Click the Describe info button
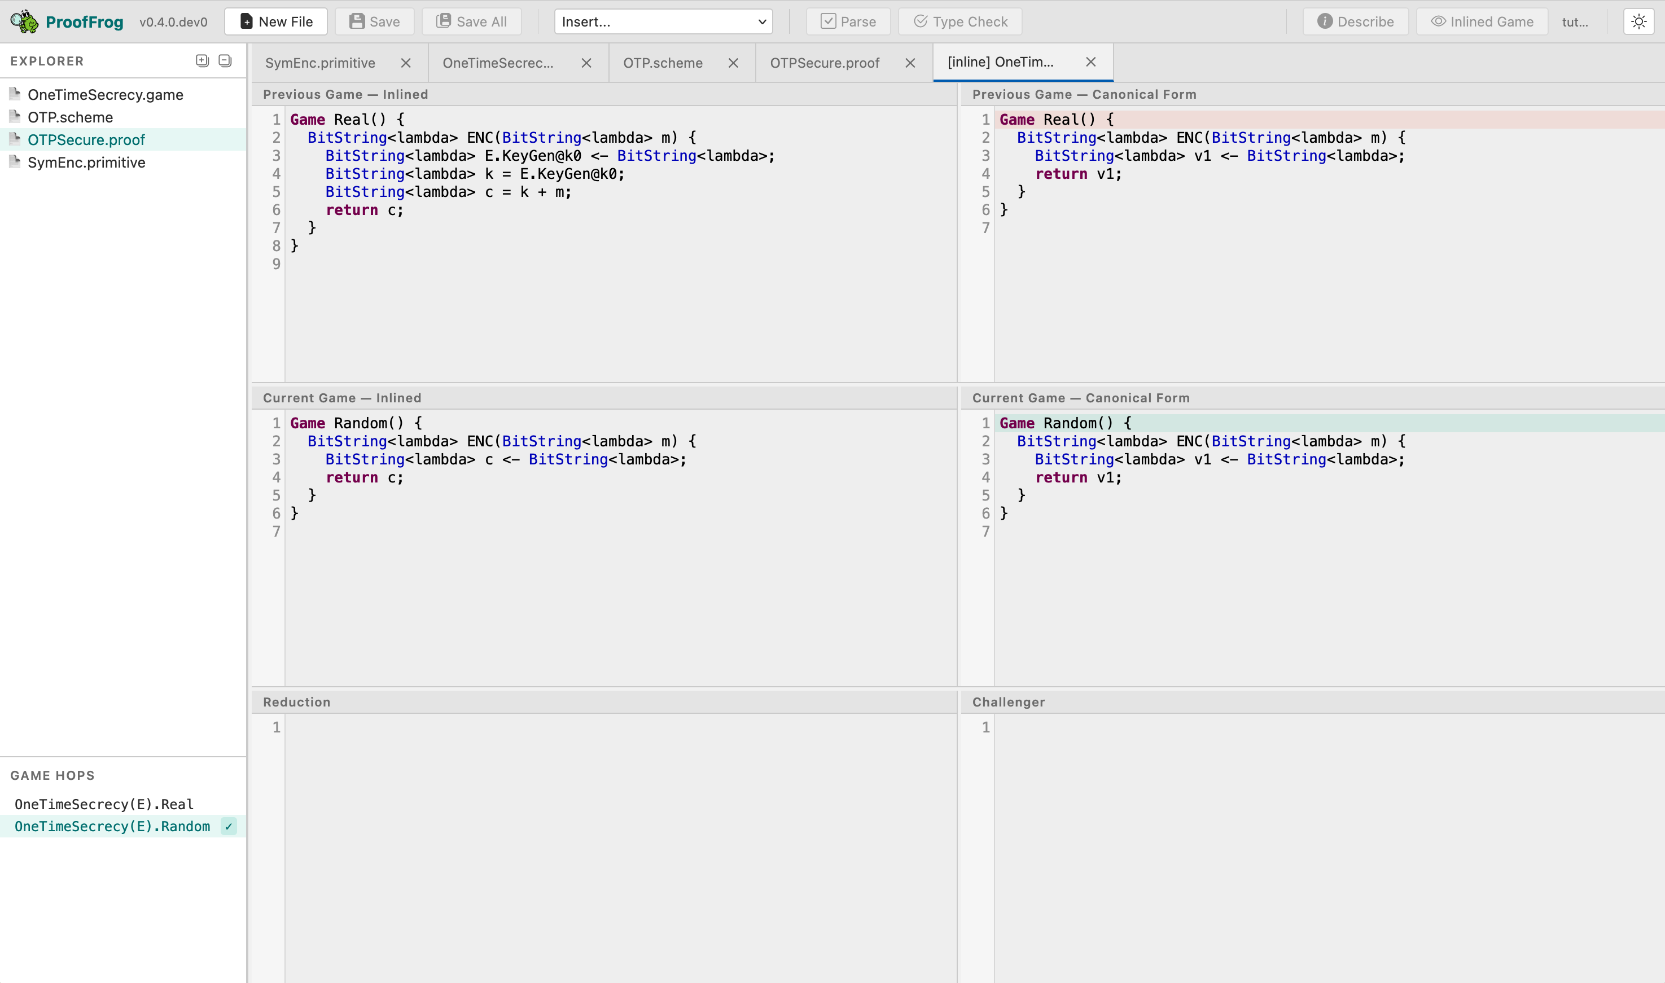This screenshot has width=1665, height=983. 1355,21
